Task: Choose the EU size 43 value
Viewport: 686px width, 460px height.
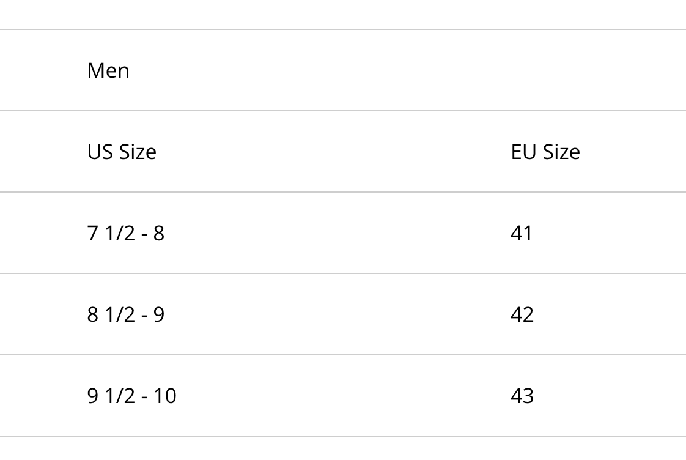Action: [x=522, y=396]
